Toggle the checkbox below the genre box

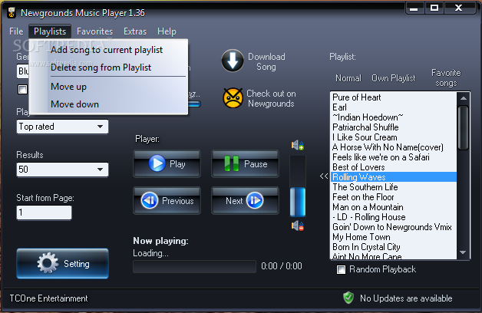[x=22, y=90]
